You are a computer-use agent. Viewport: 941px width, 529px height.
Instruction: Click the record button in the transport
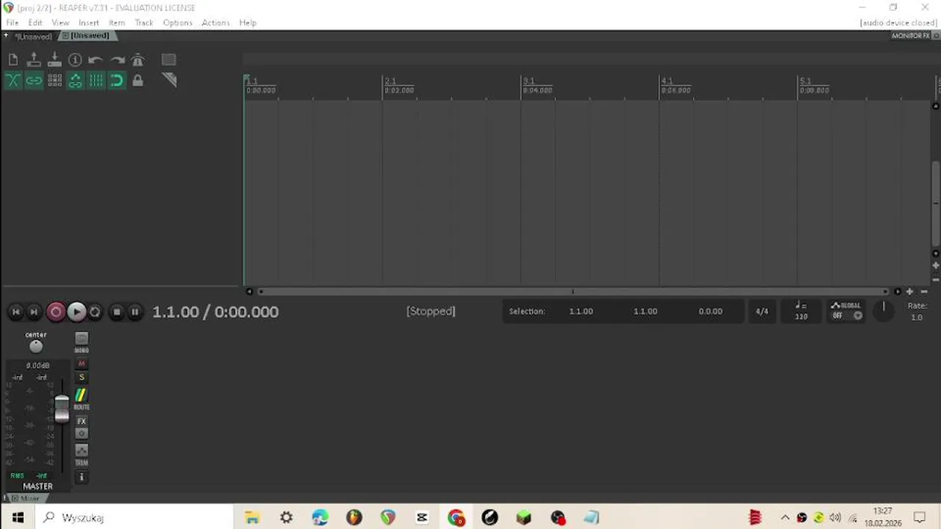click(56, 312)
